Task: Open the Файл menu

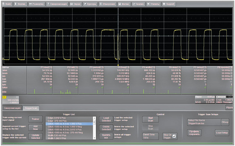Action: tap(8, 3)
